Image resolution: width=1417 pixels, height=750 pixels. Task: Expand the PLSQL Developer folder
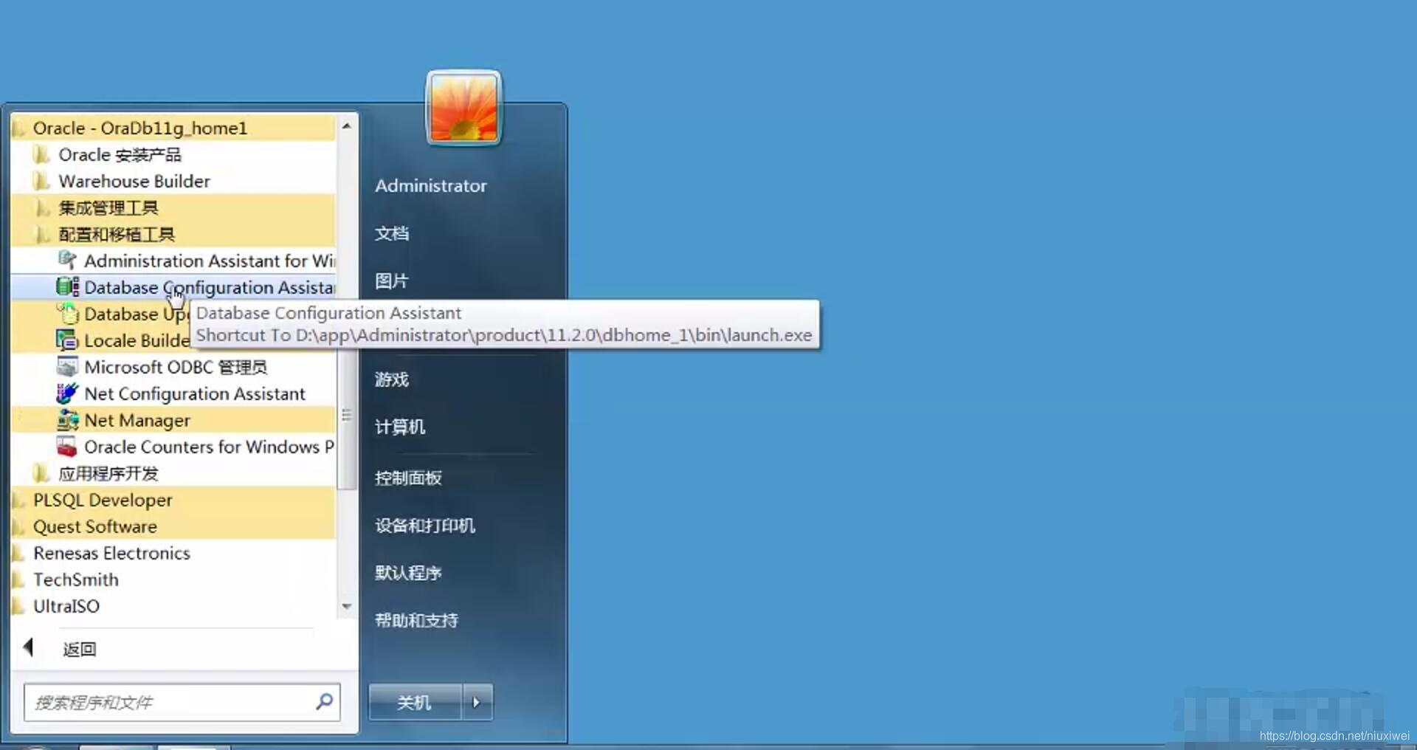[x=173, y=500]
